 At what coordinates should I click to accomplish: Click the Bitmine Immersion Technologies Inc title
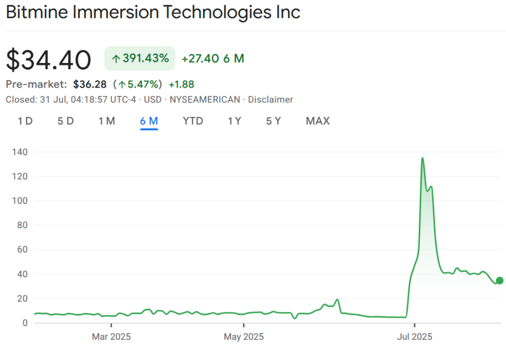coord(153,13)
